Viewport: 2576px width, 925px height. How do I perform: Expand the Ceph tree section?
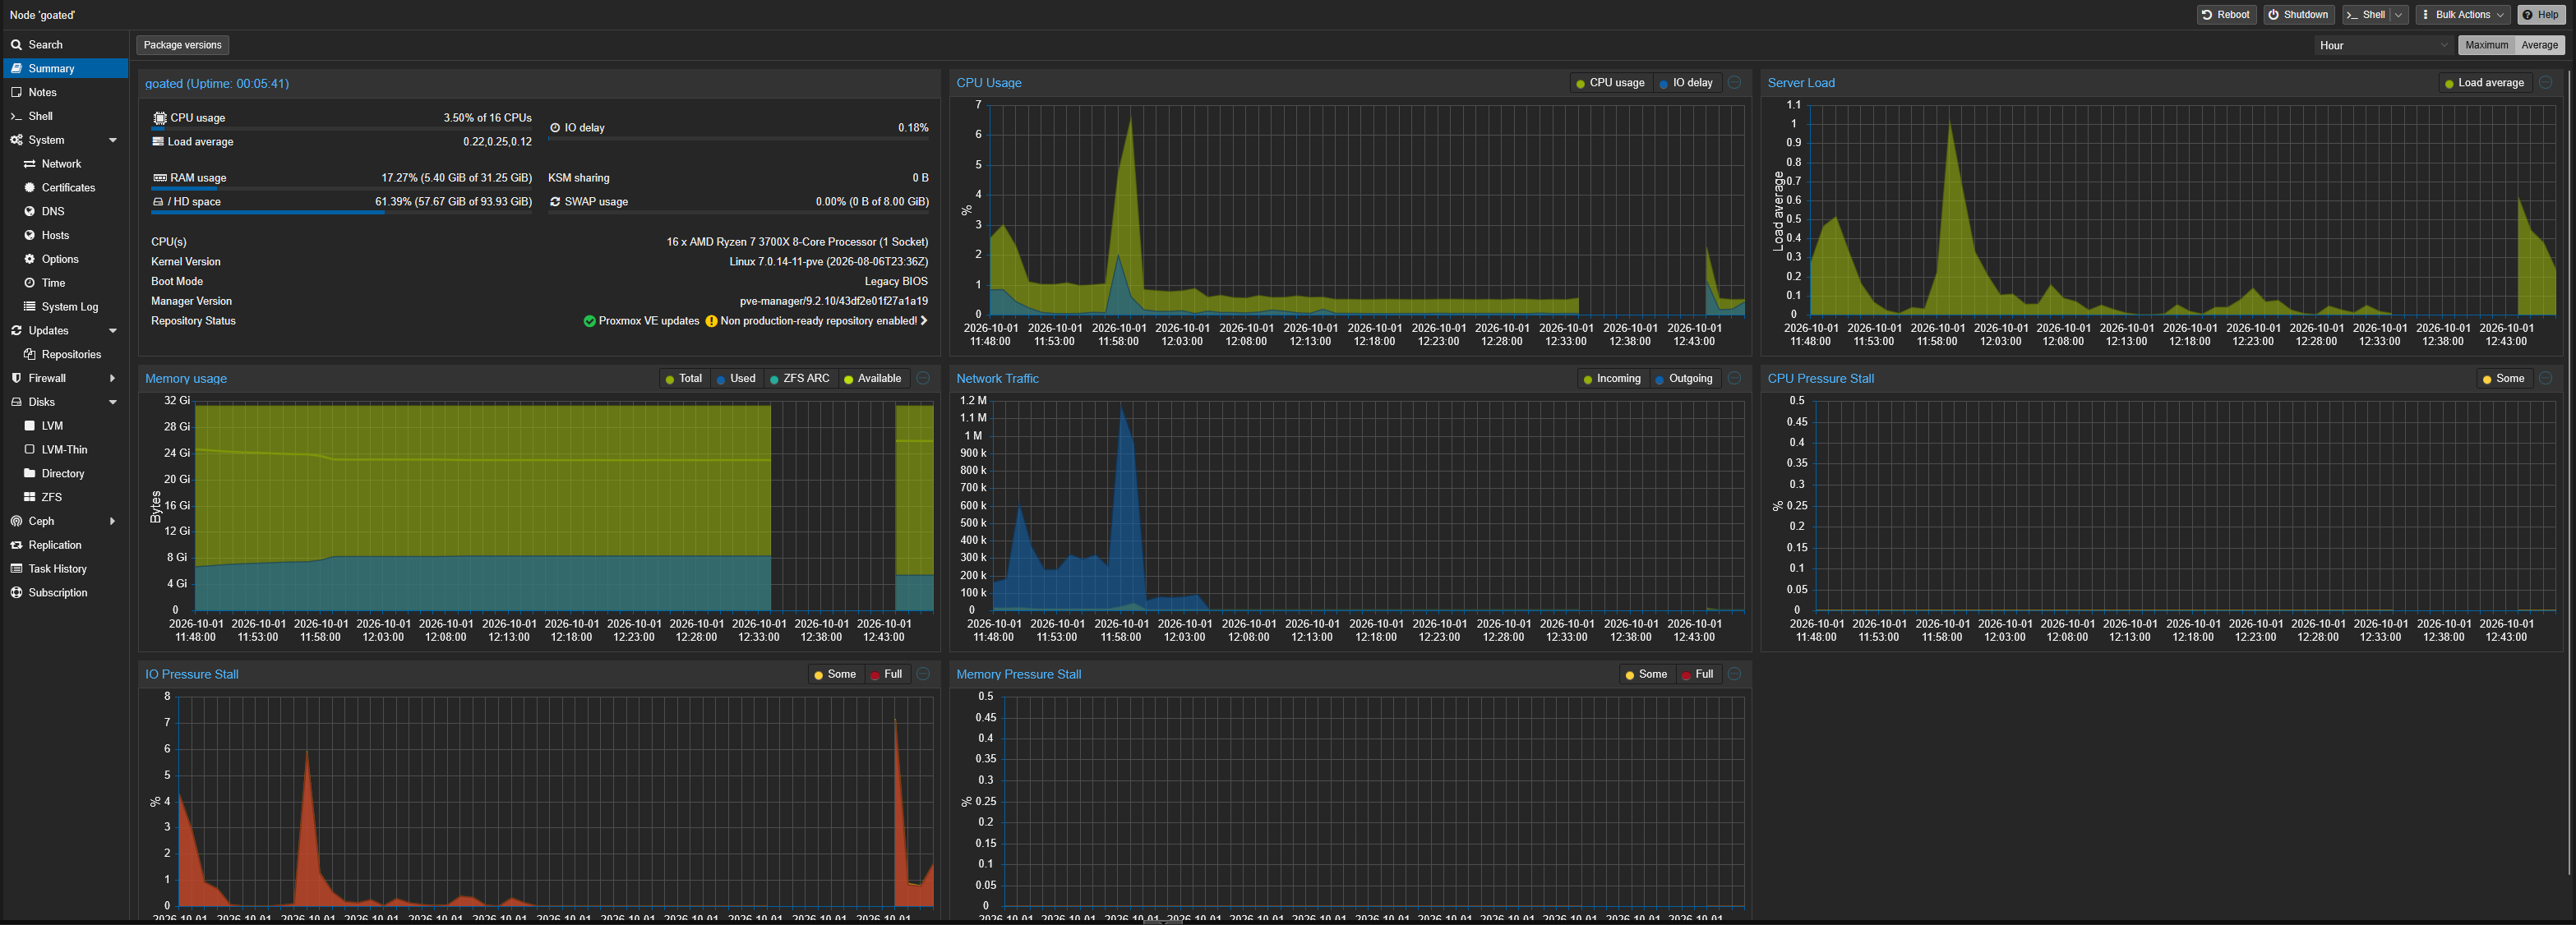(x=112, y=522)
